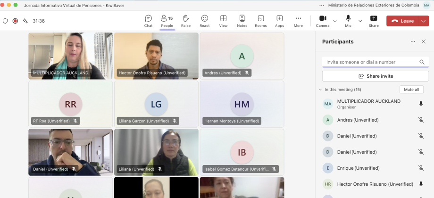
Task: Click the recording indicator icon
Action: 15,21
